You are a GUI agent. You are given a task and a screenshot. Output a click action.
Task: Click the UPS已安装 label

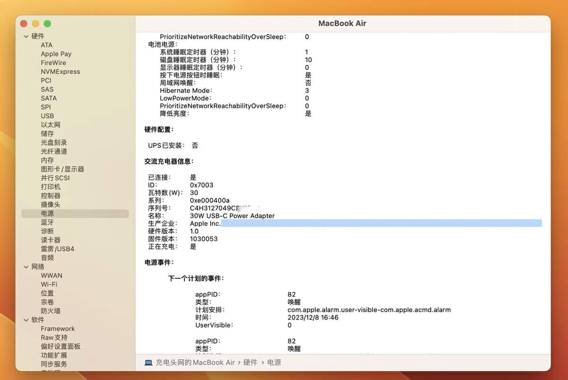[166, 146]
